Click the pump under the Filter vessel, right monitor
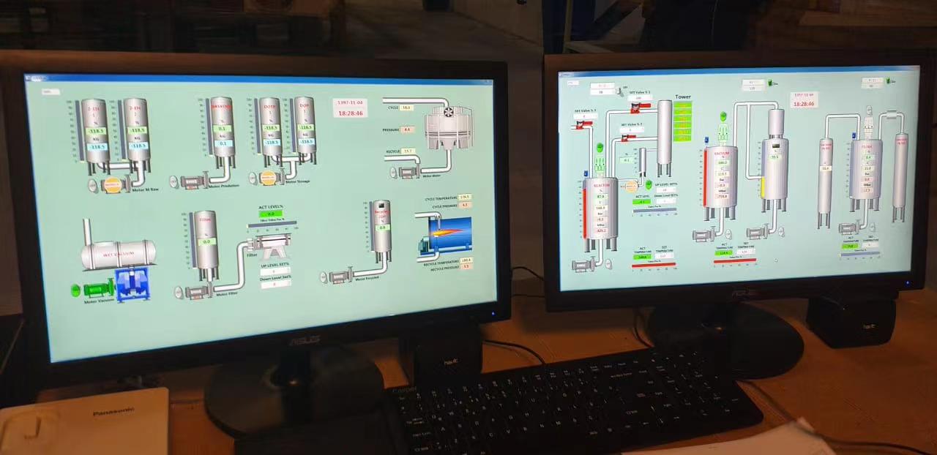The height and width of the screenshot is (455, 937). pyautogui.click(x=849, y=228)
